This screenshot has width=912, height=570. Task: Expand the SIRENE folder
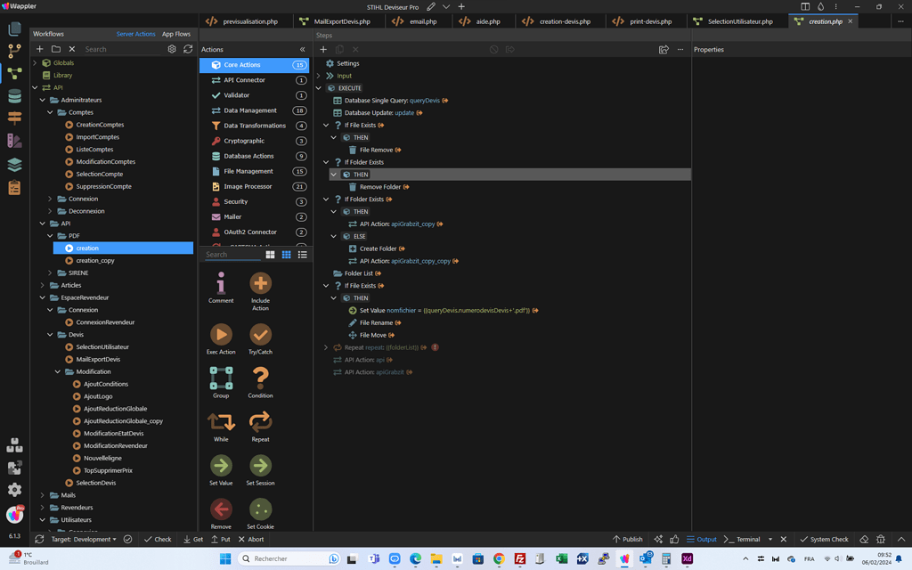(x=50, y=273)
